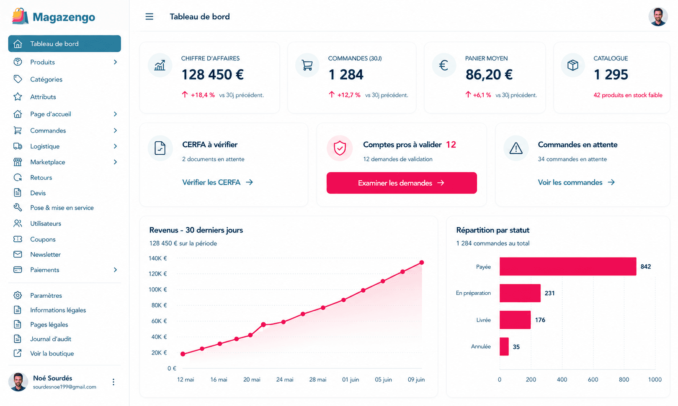Expand the Paiements submenu chevron
Image resolution: width=678 pixels, height=406 pixels.
115,270
